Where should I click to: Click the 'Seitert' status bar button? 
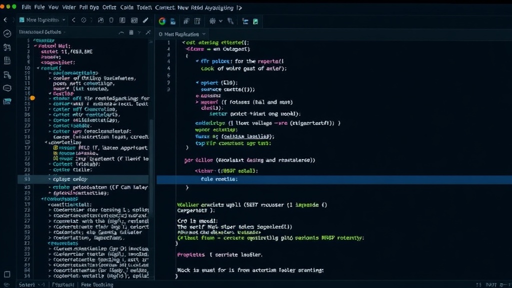(27, 284)
